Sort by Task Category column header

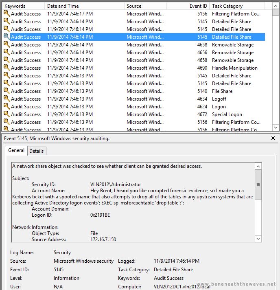[x=237, y=6]
